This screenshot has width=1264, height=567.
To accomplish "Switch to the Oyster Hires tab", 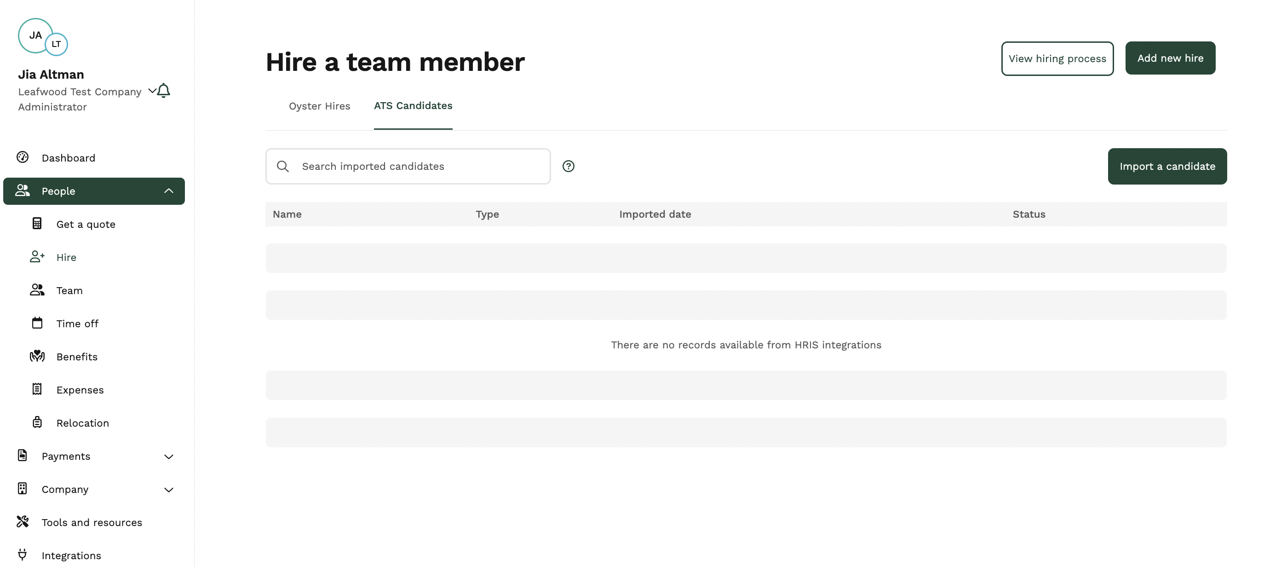I will tap(319, 106).
